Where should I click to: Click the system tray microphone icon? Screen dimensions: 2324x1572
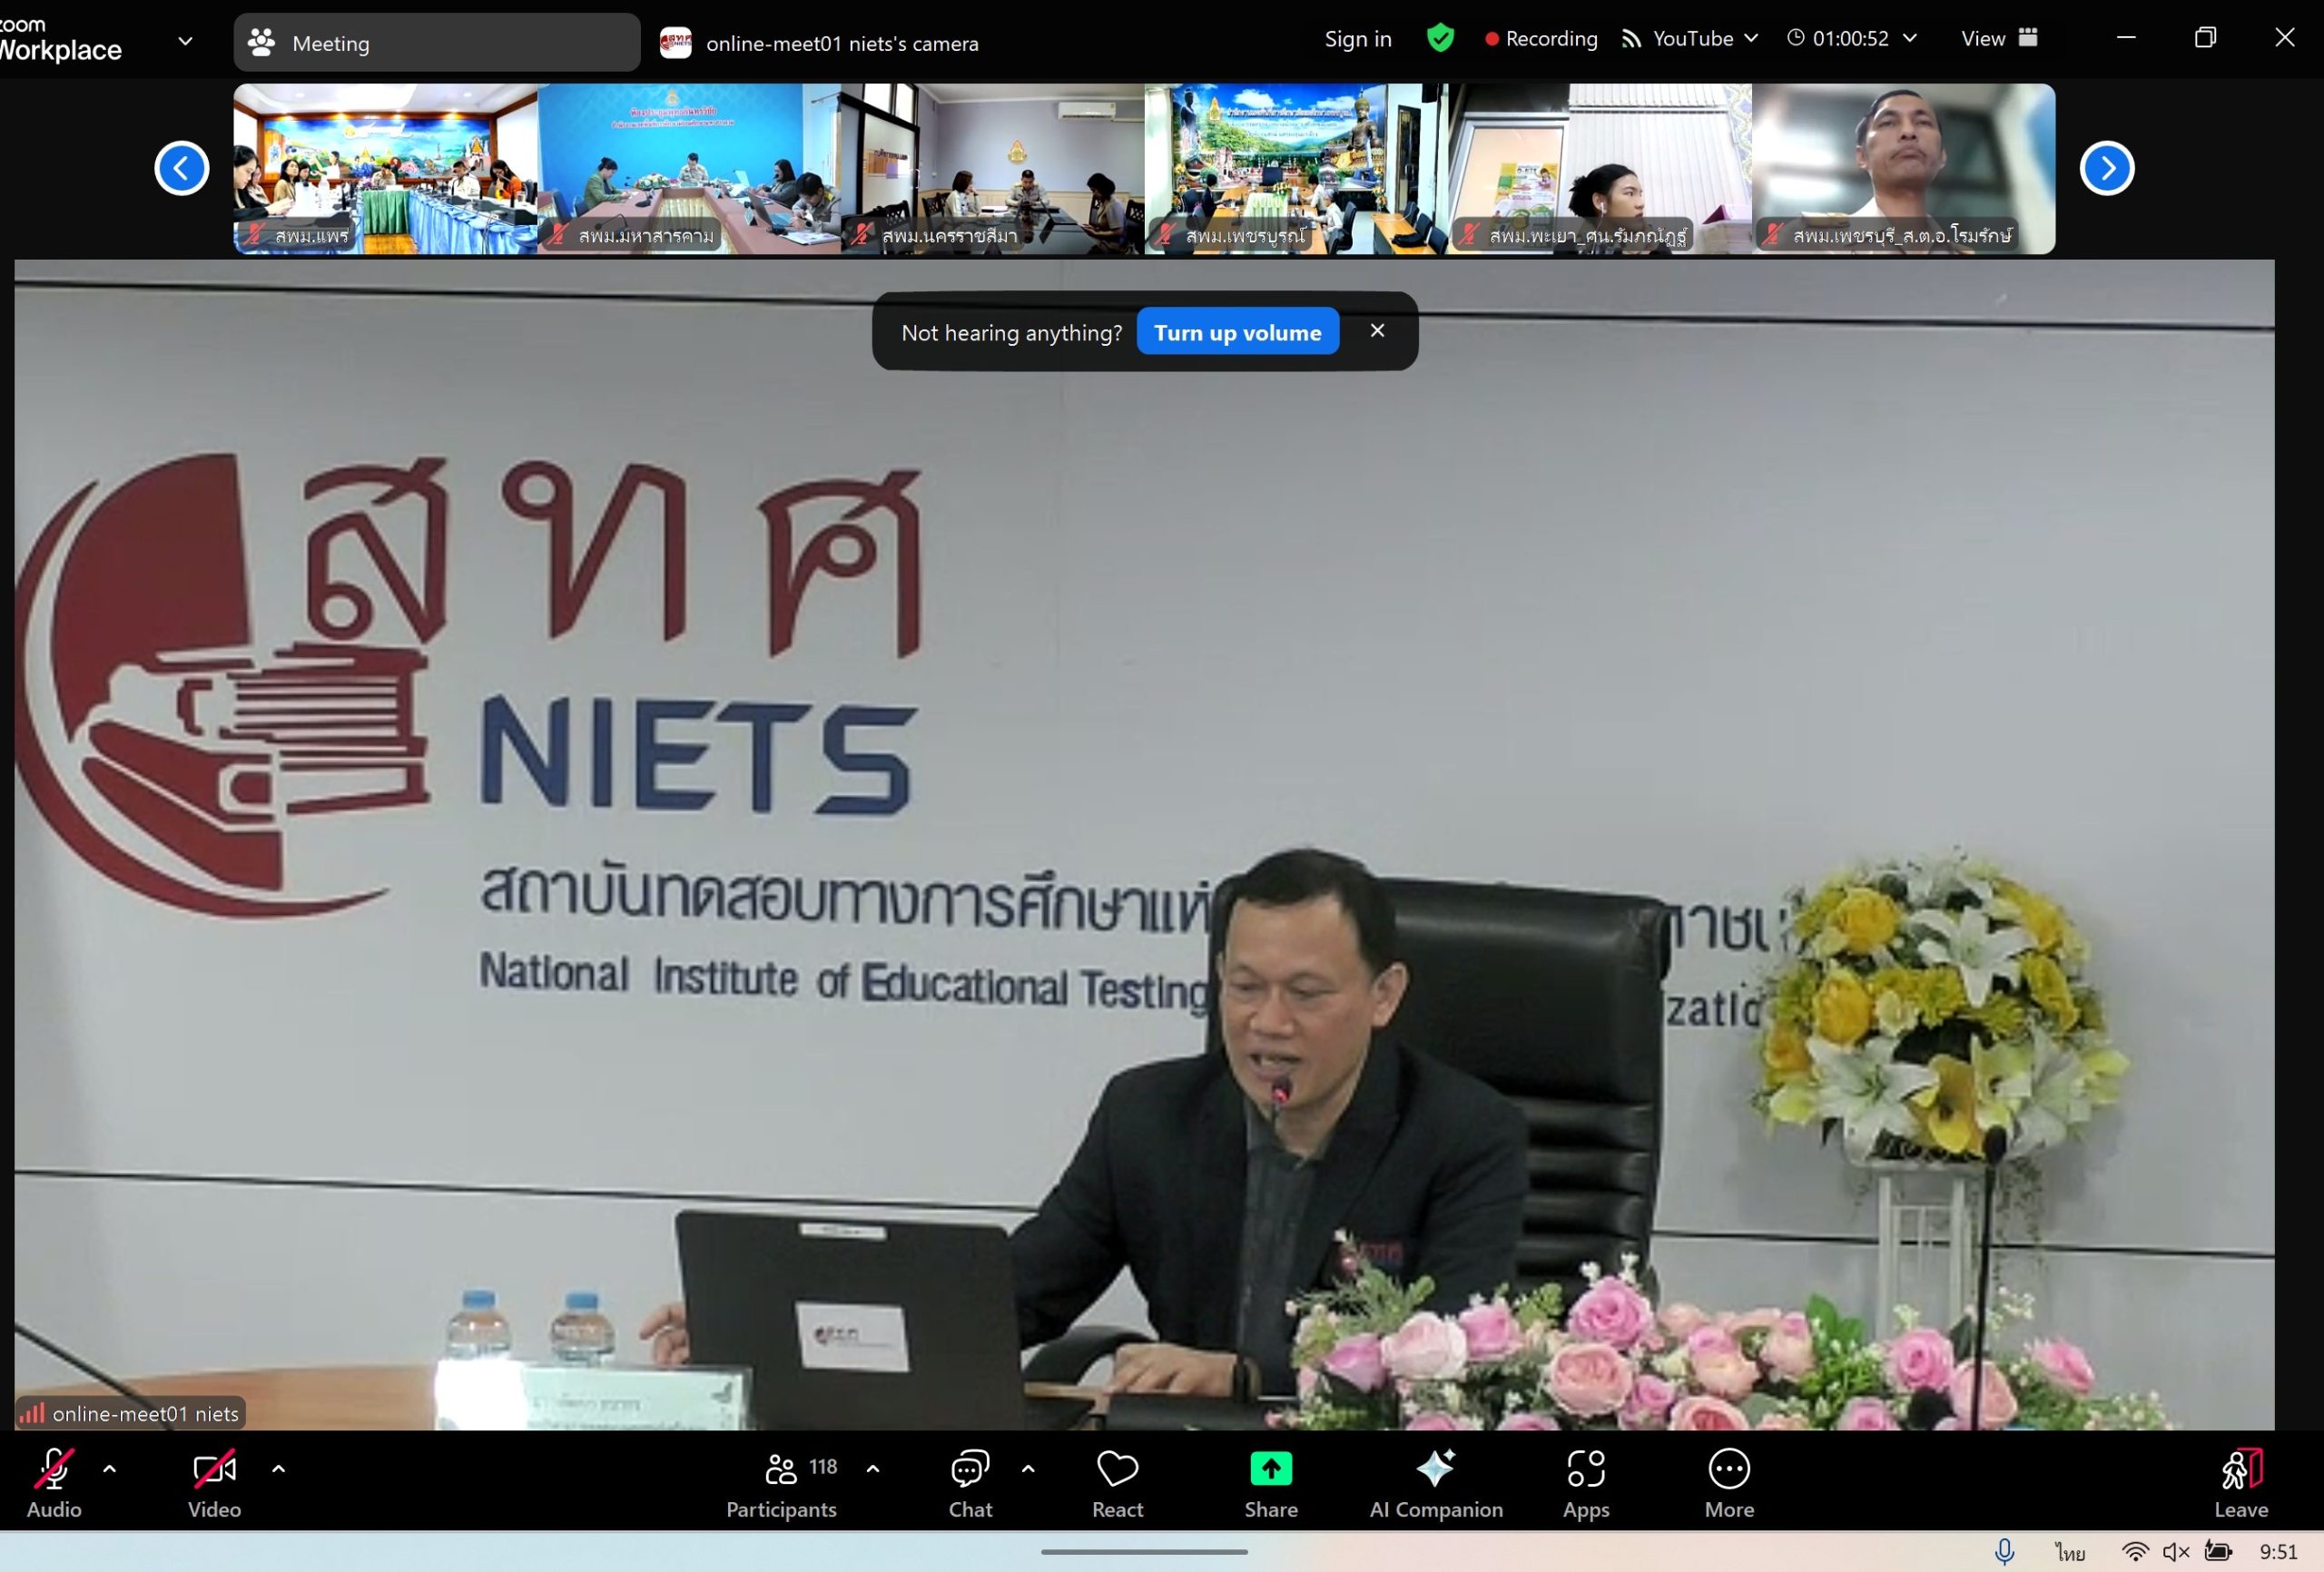point(2004,1551)
